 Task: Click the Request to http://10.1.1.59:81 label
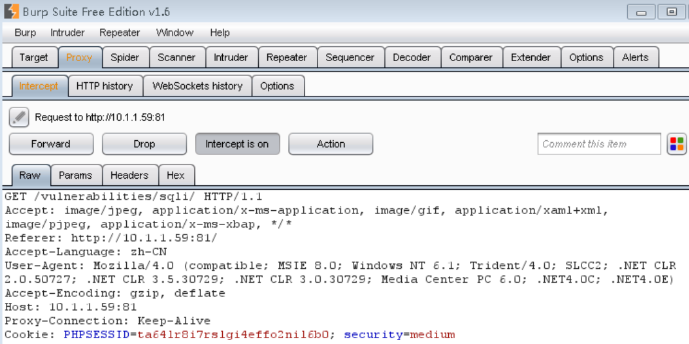100,118
